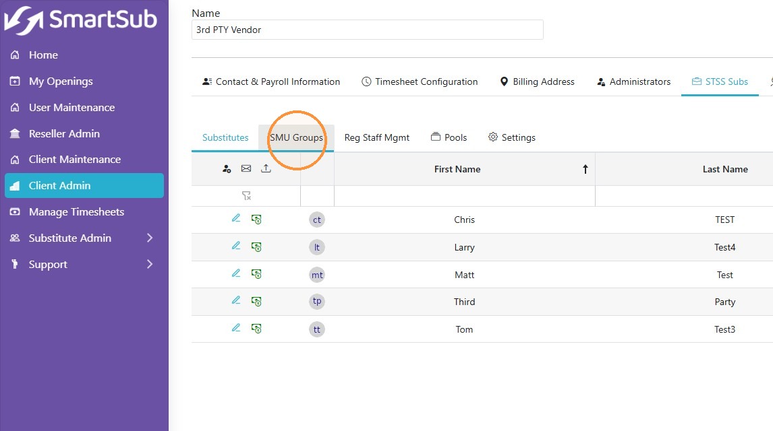
Task: Click the green action icon for Matt
Action: tap(256, 274)
